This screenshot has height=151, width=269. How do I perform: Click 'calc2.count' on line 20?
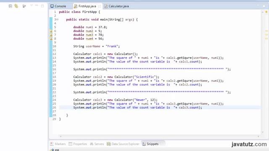[189, 85]
